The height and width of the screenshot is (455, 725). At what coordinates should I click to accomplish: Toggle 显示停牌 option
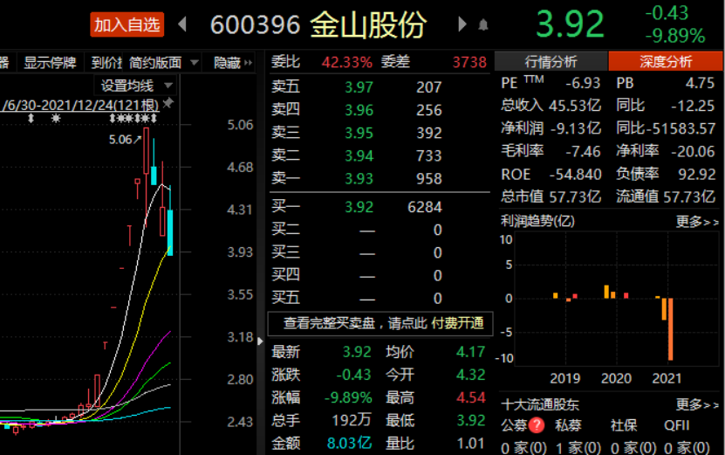[50, 63]
